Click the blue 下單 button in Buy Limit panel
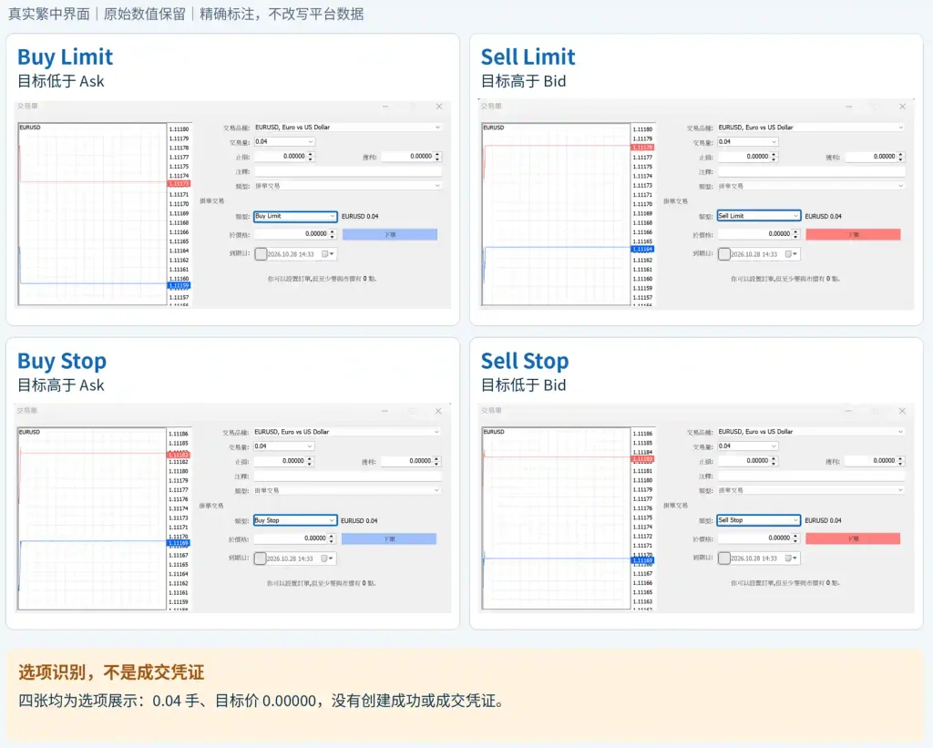The width and height of the screenshot is (933, 748). tap(390, 234)
